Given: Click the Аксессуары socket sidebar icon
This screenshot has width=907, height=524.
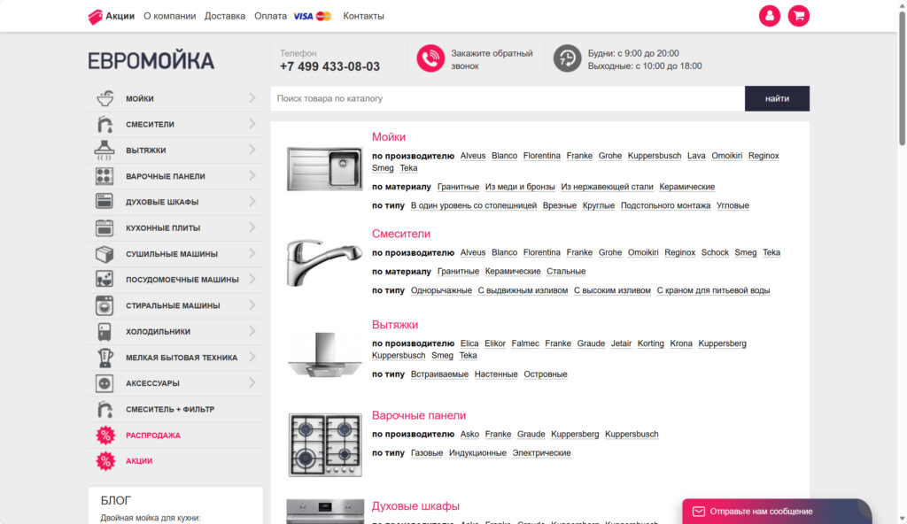Looking at the screenshot, I should pos(105,383).
